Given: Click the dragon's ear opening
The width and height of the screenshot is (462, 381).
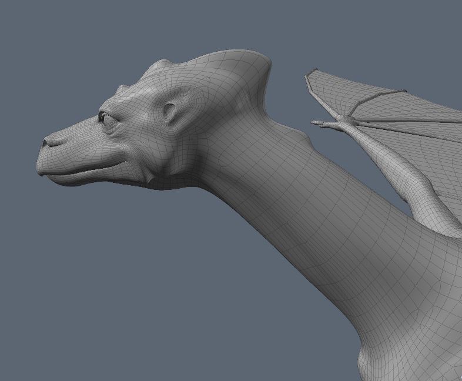Looking at the screenshot, I should coord(171,112).
